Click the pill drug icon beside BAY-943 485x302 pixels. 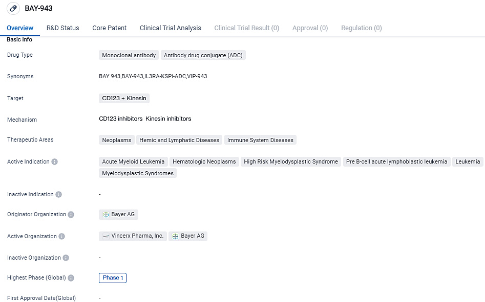click(13, 9)
